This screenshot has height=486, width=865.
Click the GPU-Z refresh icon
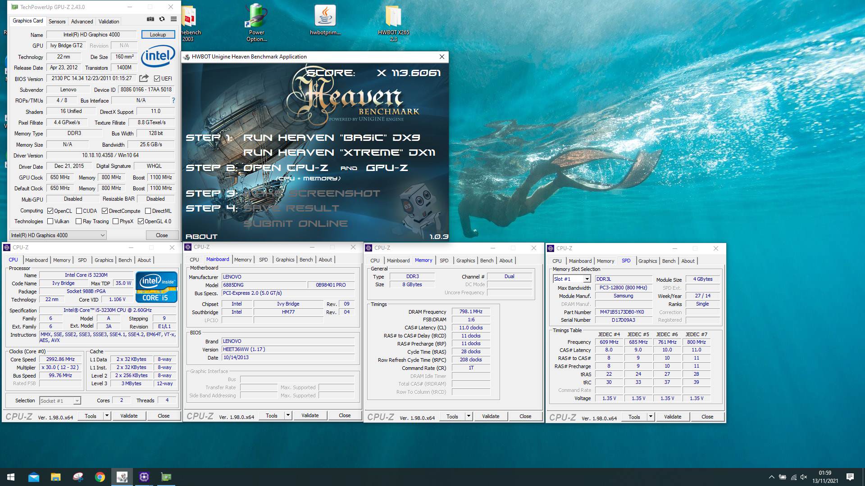point(162,19)
